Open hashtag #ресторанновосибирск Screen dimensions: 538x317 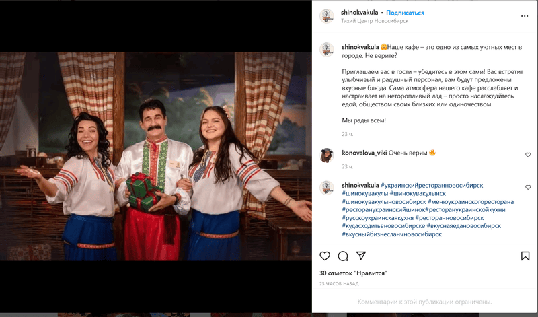pyautogui.click(x=449, y=218)
